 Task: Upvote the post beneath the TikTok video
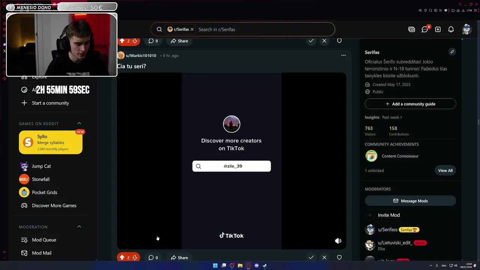pyautogui.click(x=122, y=258)
